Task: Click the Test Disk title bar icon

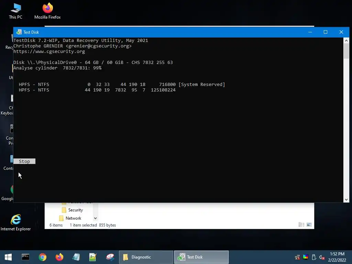Action: pos(19,32)
